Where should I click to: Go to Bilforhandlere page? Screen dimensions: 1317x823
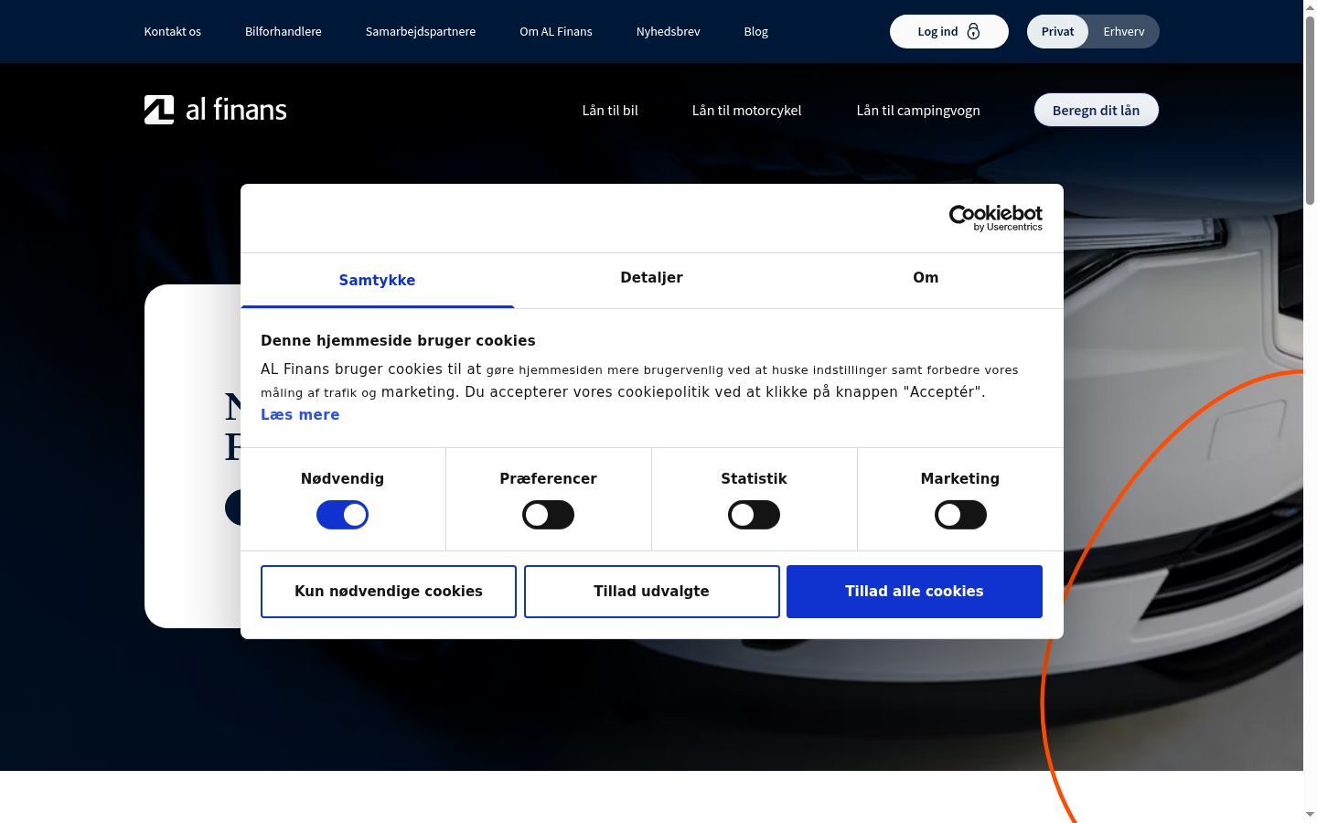tap(284, 31)
